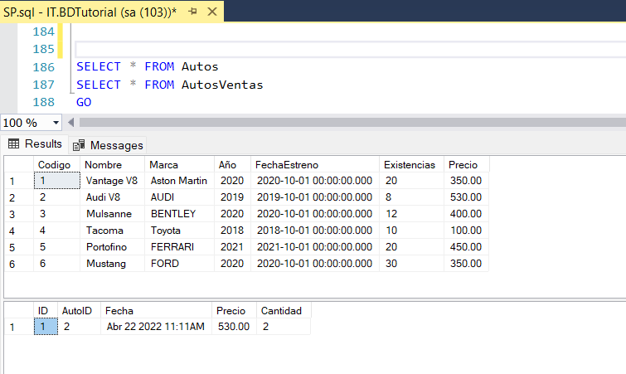Click the Messages tab icon
The image size is (626, 374).
(x=79, y=145)
